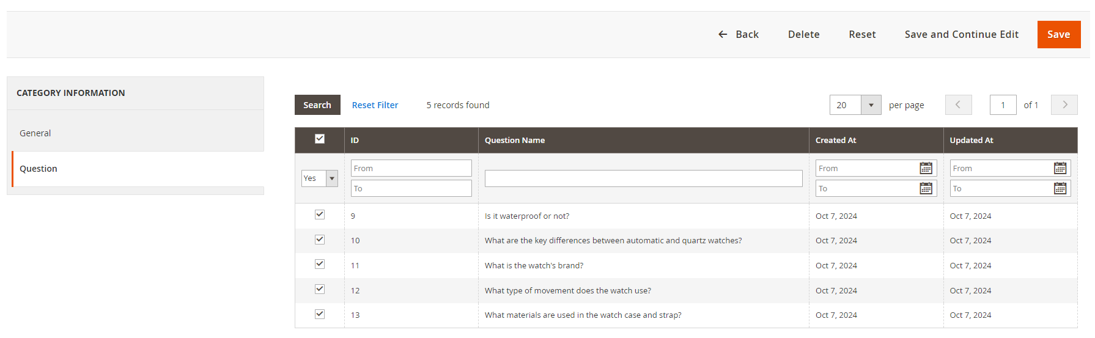Open the per page count dropdown arrow
The image size is (1095, 338).
871,105
